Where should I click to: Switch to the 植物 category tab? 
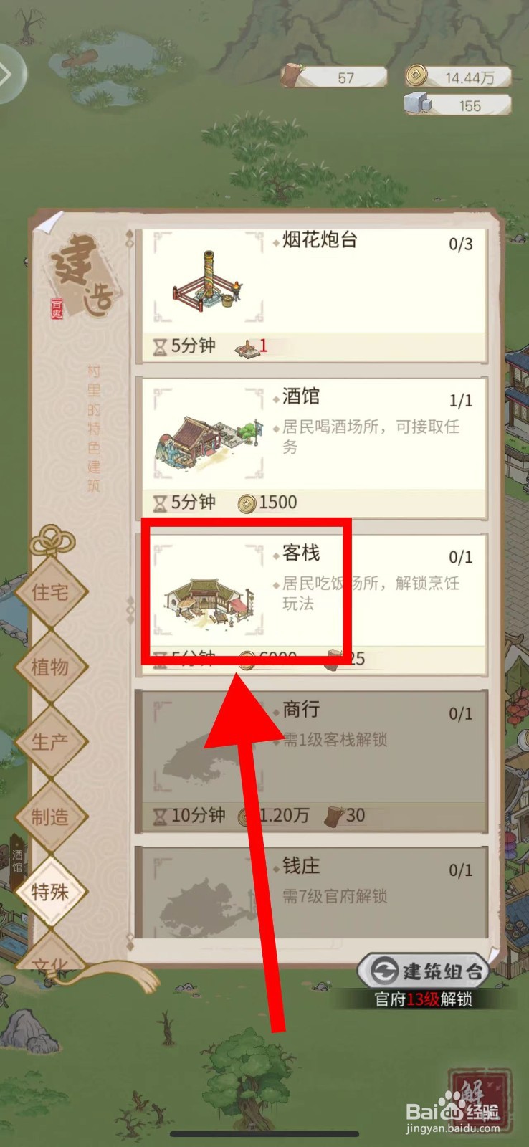click(49, 667)
